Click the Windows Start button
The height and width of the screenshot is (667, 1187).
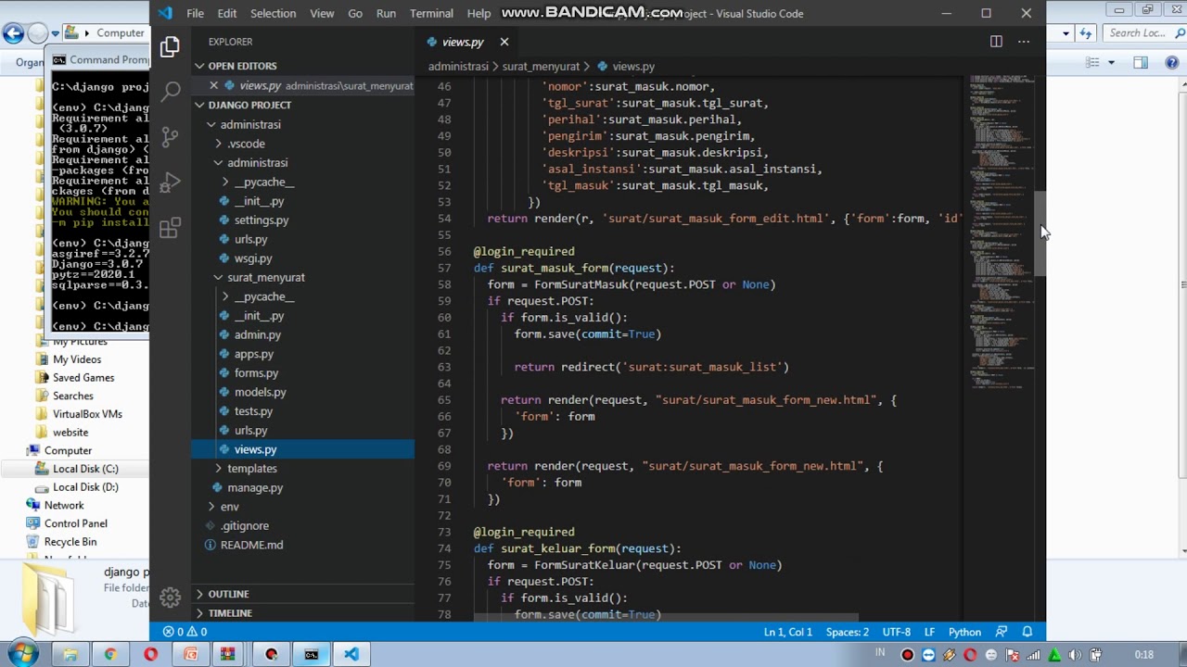coord(21,654)
